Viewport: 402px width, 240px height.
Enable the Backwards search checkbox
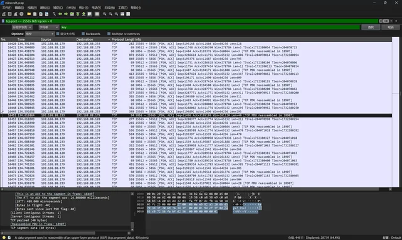[x=83, y=34]
